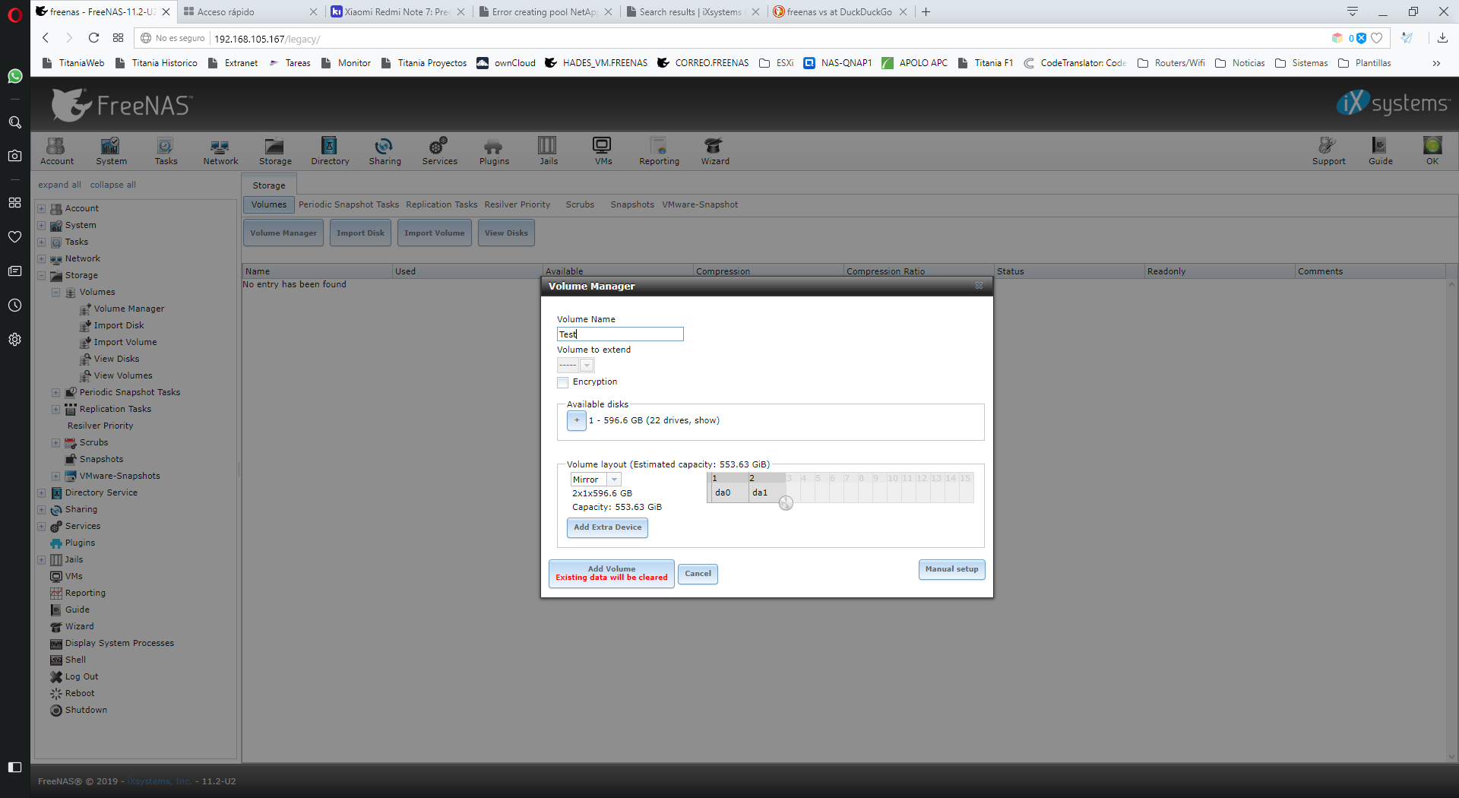1459x798 pixels.
Task: Open the Tasks toolbar icon
Action: 166,150
